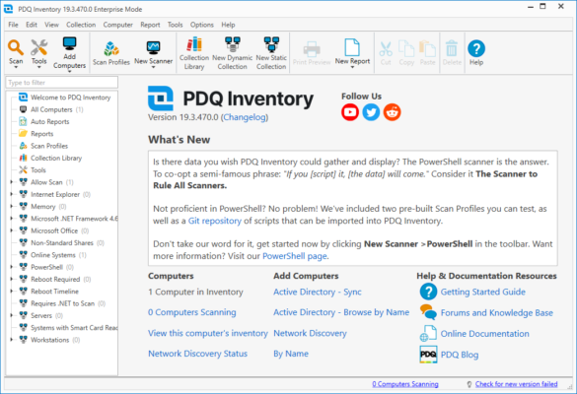Click the Online Documentation page icon

[428, 333]
